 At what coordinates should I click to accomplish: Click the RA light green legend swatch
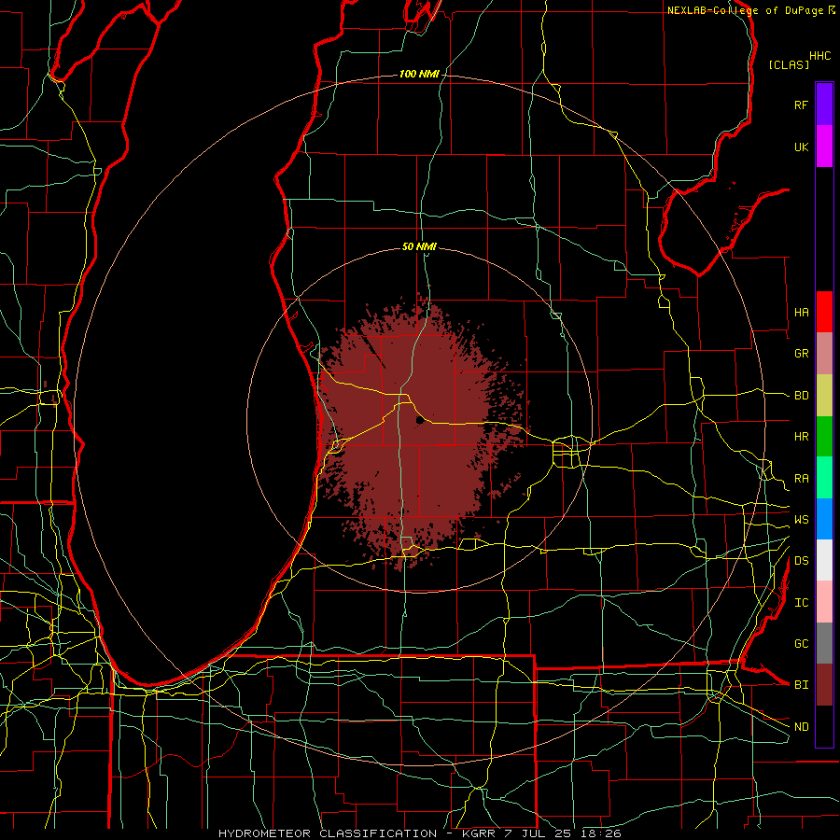[824, 478]
